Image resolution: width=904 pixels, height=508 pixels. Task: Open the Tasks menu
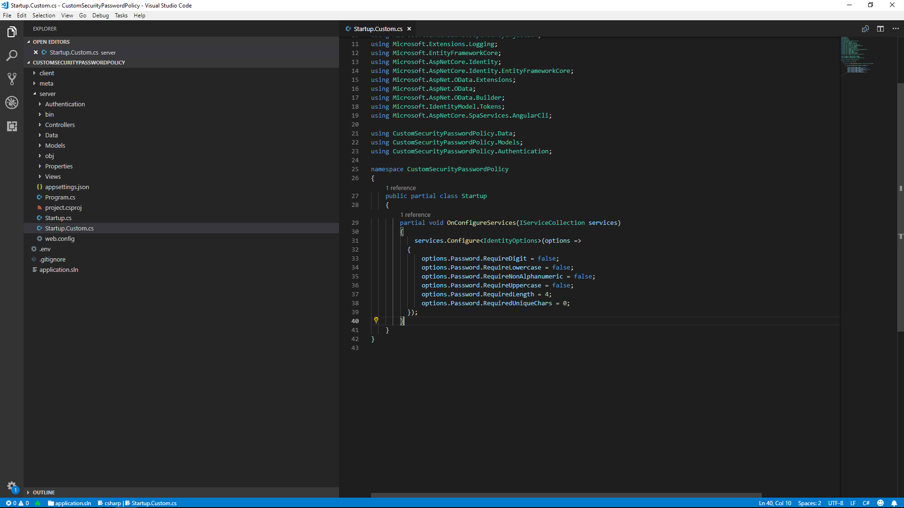pos(121,16)
